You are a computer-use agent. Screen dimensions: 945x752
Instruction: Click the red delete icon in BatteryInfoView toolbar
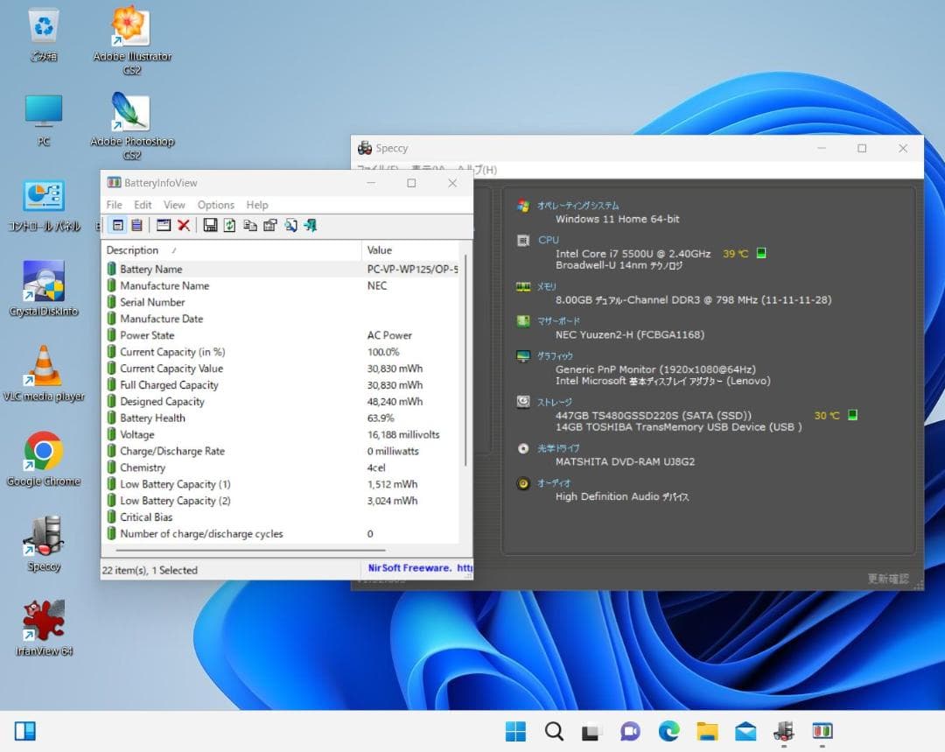tap(184, 225)
